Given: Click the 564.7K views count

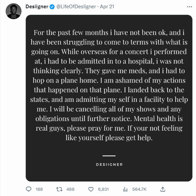Looking at the screenshot, I should (139, 189).
